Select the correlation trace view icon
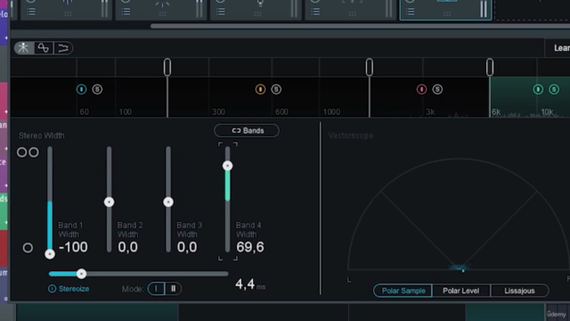Screen dimensions: 570x321 coord(63,48)
